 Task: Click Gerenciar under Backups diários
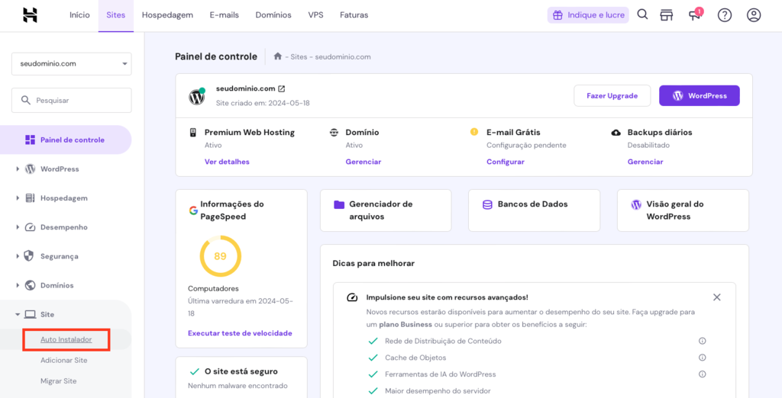645,162
